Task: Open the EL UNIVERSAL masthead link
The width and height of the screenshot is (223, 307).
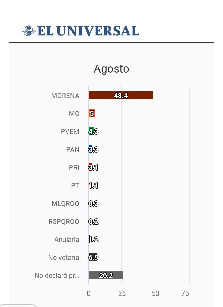Action: (80, 31)
